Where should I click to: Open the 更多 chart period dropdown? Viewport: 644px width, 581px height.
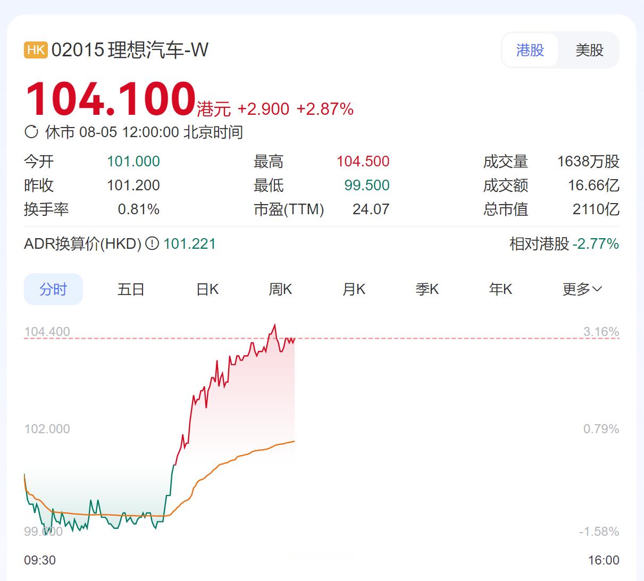click(582, 289)
